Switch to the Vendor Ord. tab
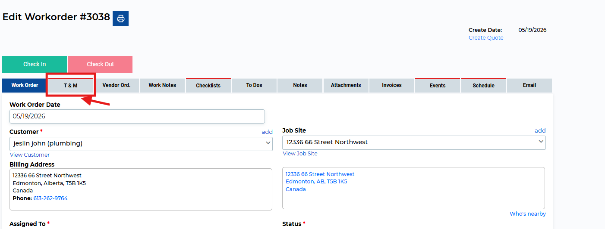The image size is (605, 229). (x=117, y=85)
